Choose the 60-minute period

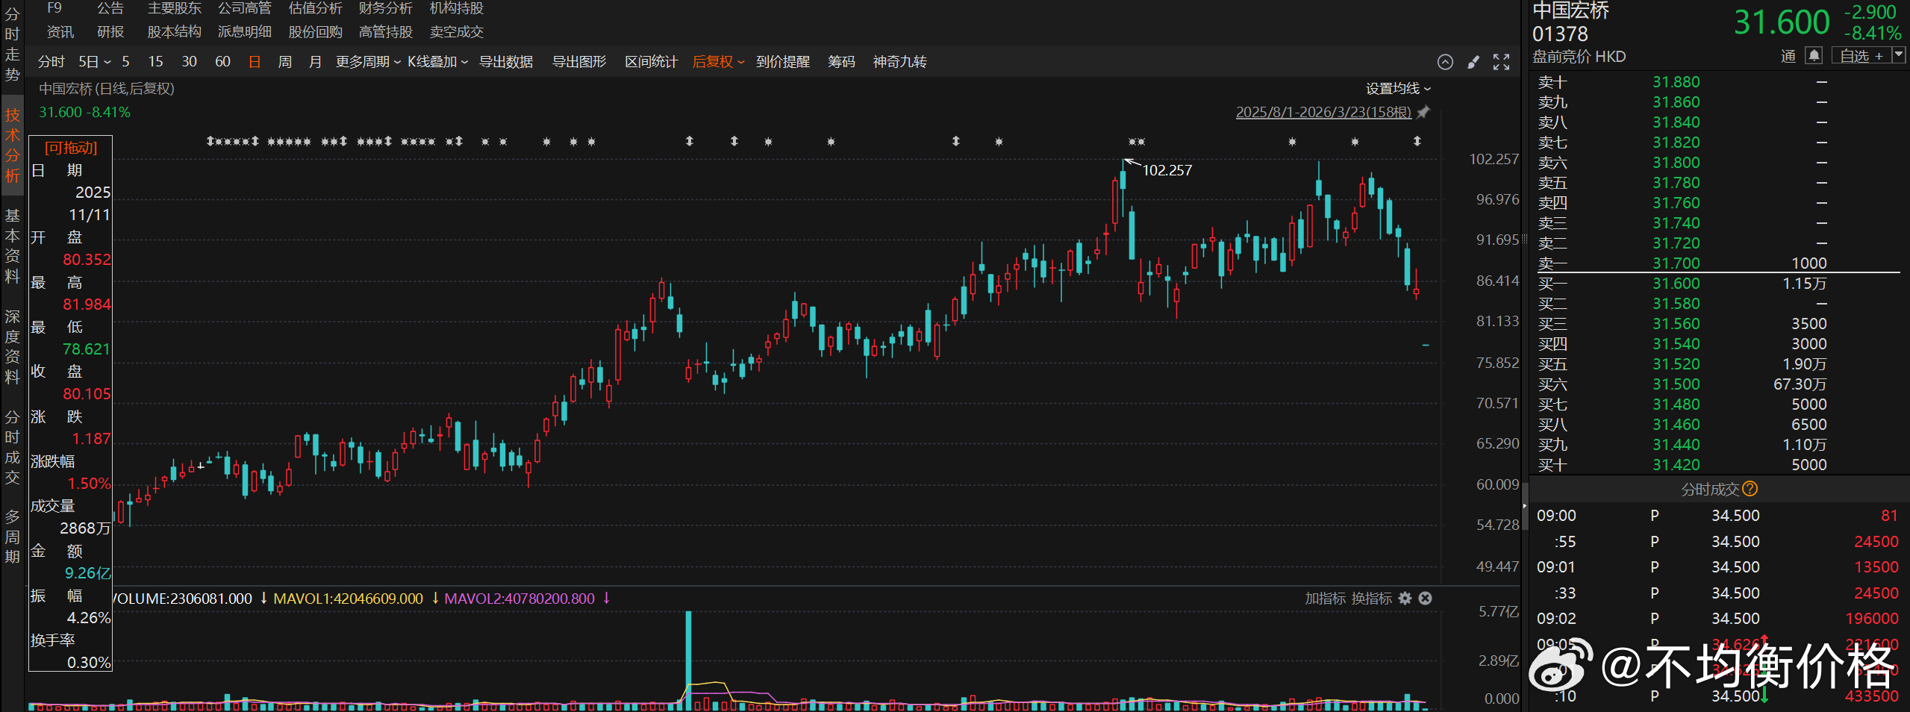coord(222,62)
